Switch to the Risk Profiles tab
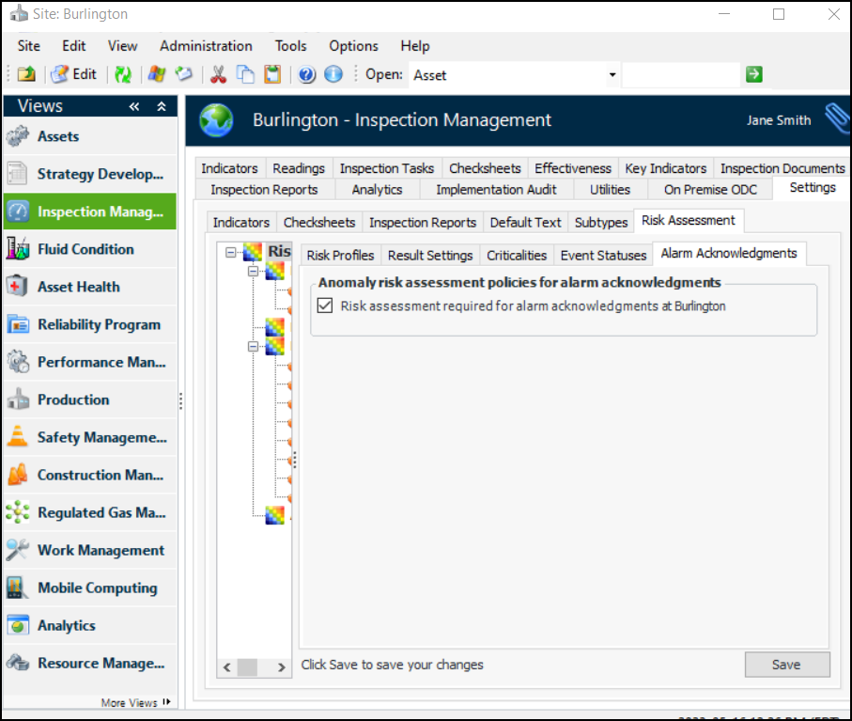Screen dimensions: 852x721 [340, 255]
